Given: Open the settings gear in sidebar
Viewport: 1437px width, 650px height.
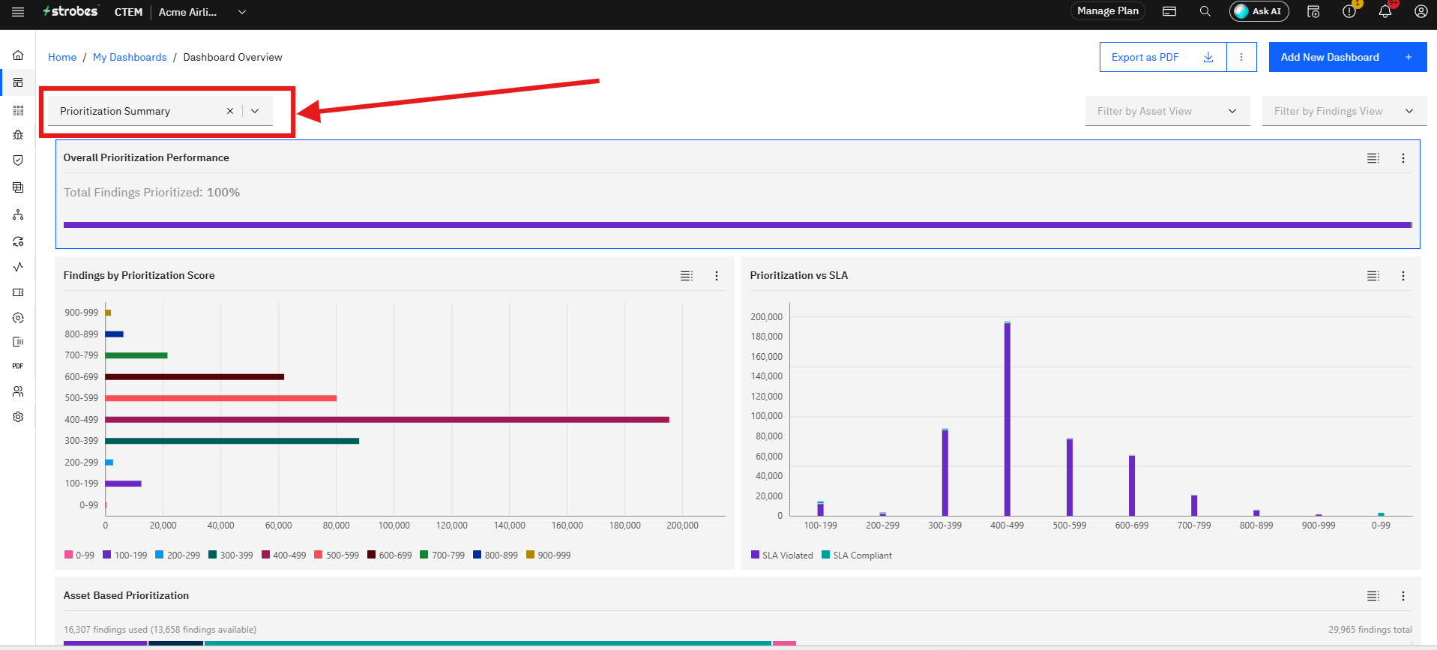Looking at the screenshot, I should (x=18, y=417).
